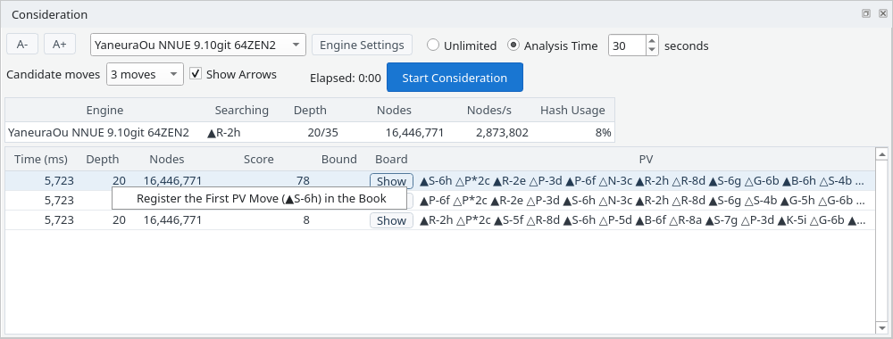Click the PV results Depth column header
Screen dimensions: 893x339
pos(103,160)
